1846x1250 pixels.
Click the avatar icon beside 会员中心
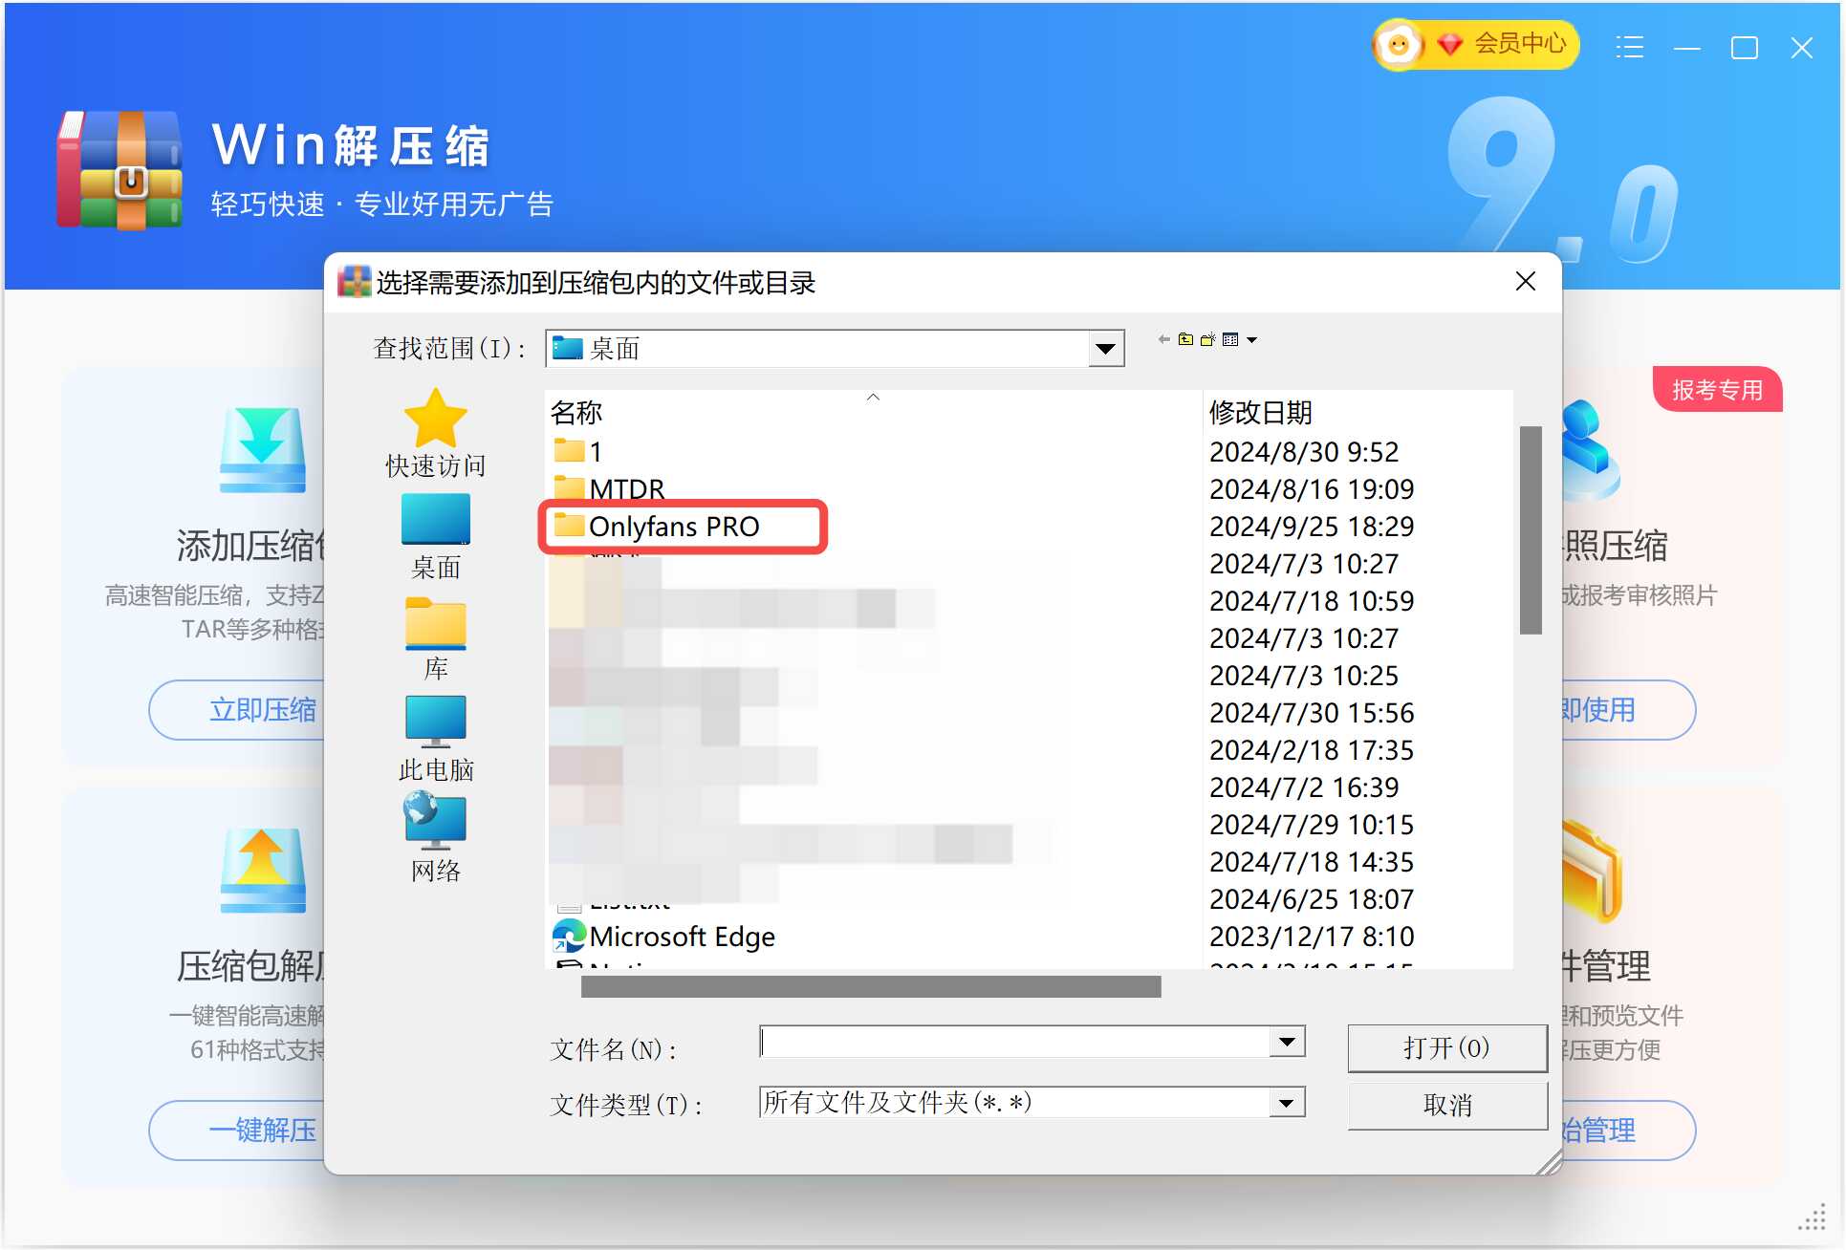pyautogui.click(x=1399, y=44)
